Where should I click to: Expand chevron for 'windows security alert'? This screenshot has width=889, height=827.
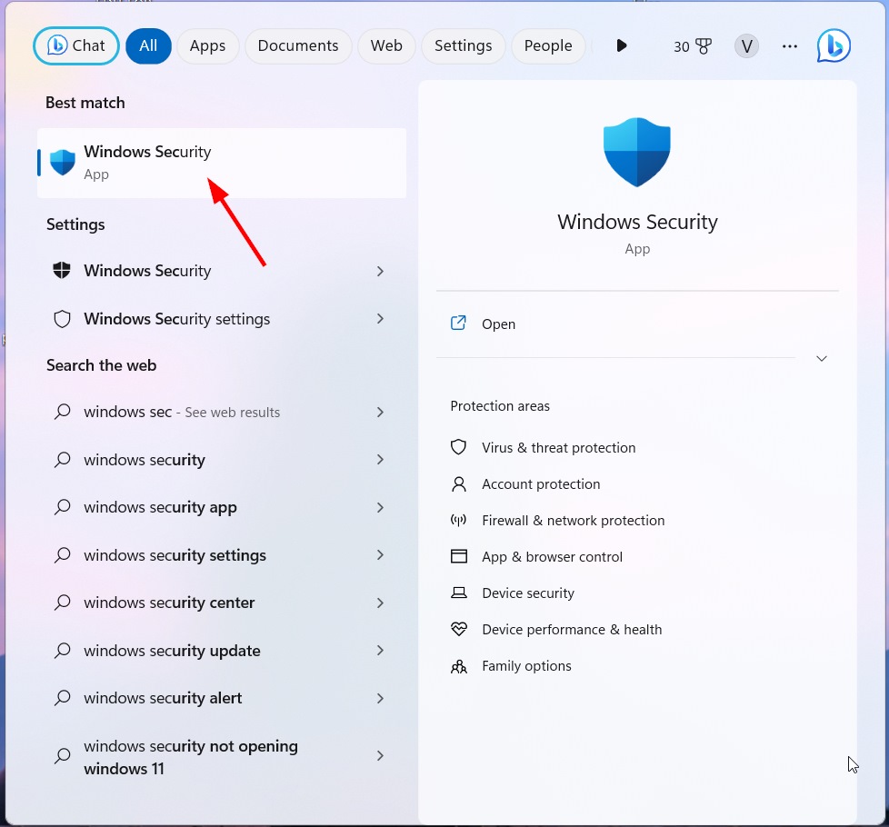point(381,698)
